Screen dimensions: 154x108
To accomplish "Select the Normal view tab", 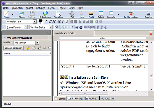I will (x=60, y=99).
